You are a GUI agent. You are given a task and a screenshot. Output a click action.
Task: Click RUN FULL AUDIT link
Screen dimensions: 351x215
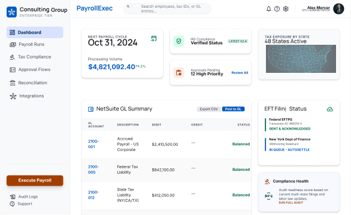(x=291, y=202)
